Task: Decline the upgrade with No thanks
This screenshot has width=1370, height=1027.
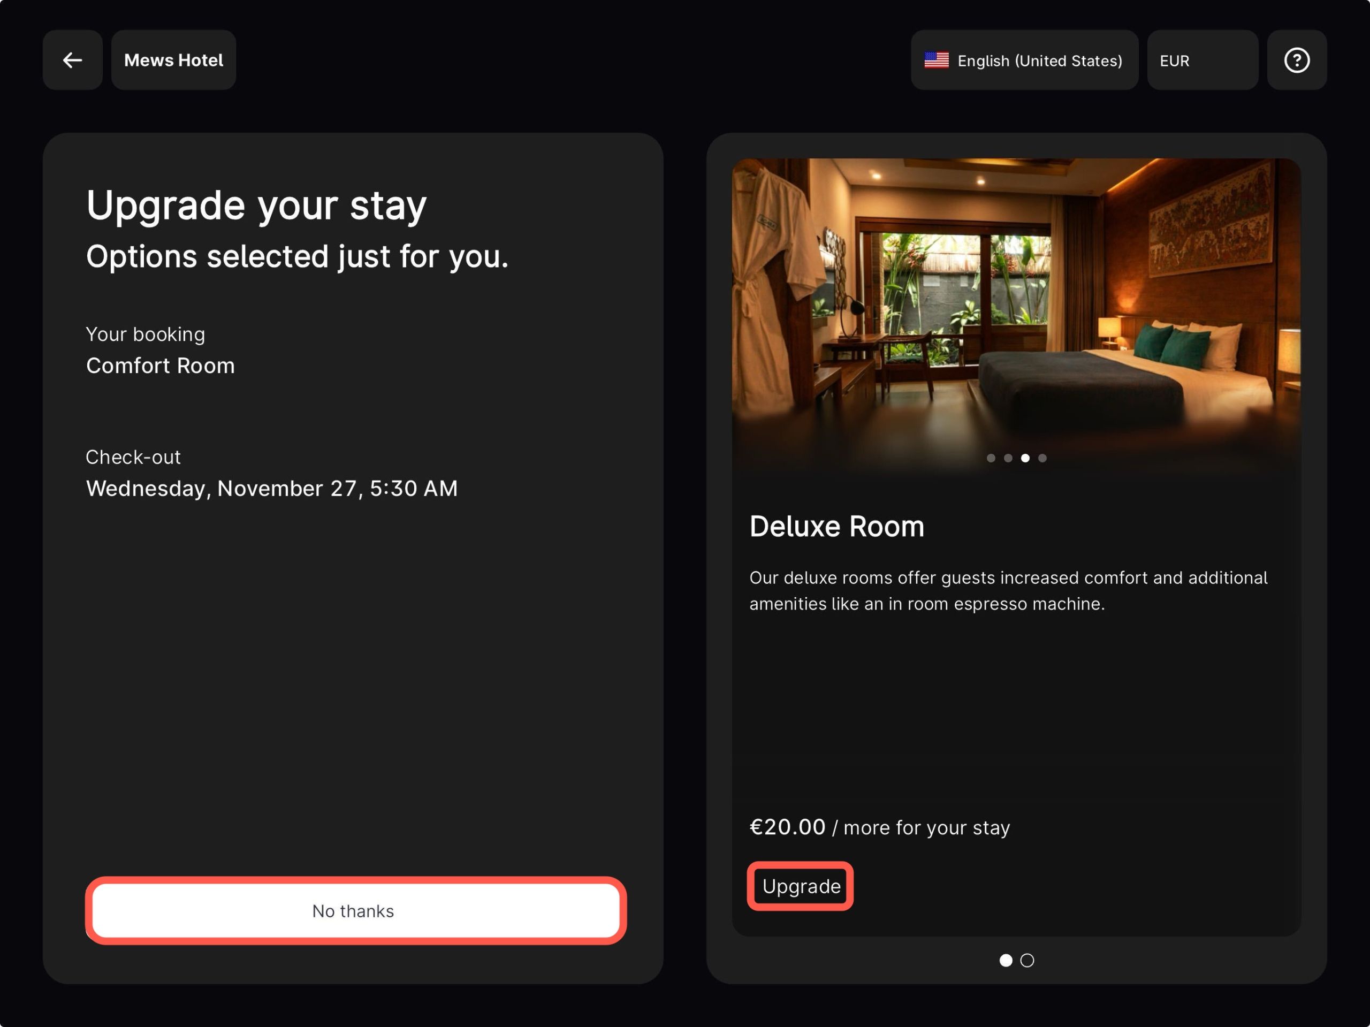Action: click(x=355, y=910)
